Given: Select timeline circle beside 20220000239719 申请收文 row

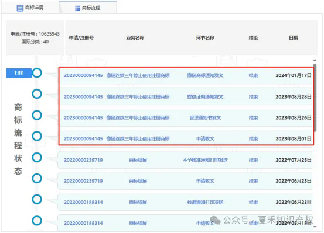Looking at the screenshot, I should pyautogui.click(x=37, y=179).
